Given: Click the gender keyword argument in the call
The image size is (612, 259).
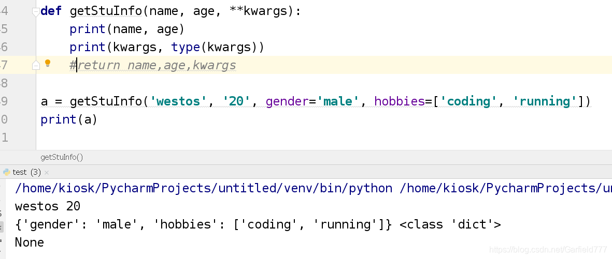Looking at the screenshot, I should point(287,102).
